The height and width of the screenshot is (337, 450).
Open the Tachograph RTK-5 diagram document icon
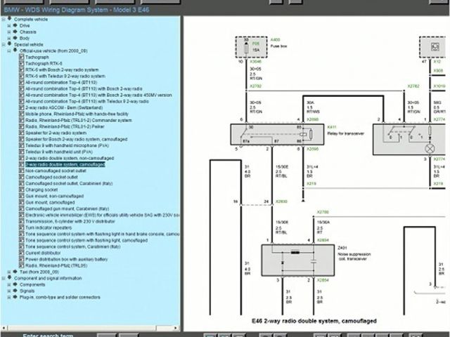[x=21, y=64]
